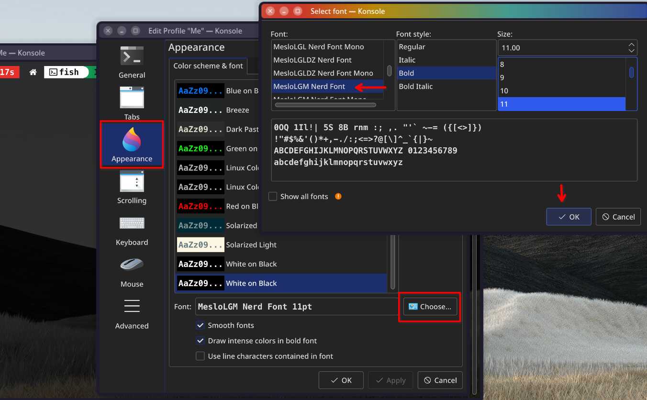Select the Solarized Light color scheme swatch
The width and height of the screenshot is (647, 400).
tap(201, 245)
